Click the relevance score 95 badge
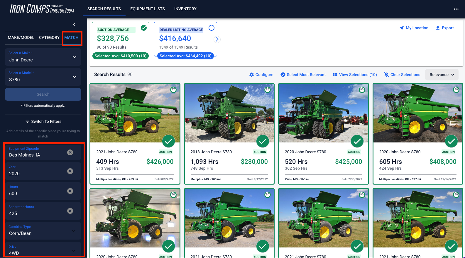 (268, 90)
